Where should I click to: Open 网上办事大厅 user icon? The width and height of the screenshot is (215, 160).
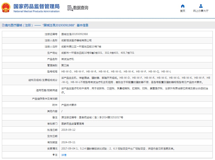pos(201,6)
